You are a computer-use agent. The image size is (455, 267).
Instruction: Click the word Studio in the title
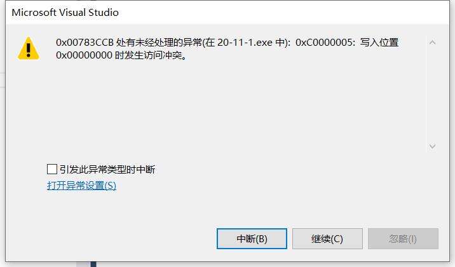[x=104, y=13]
